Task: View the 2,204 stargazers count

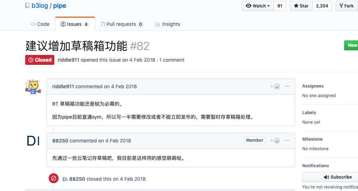Action: pyautogui.click(x=322, y=6)
